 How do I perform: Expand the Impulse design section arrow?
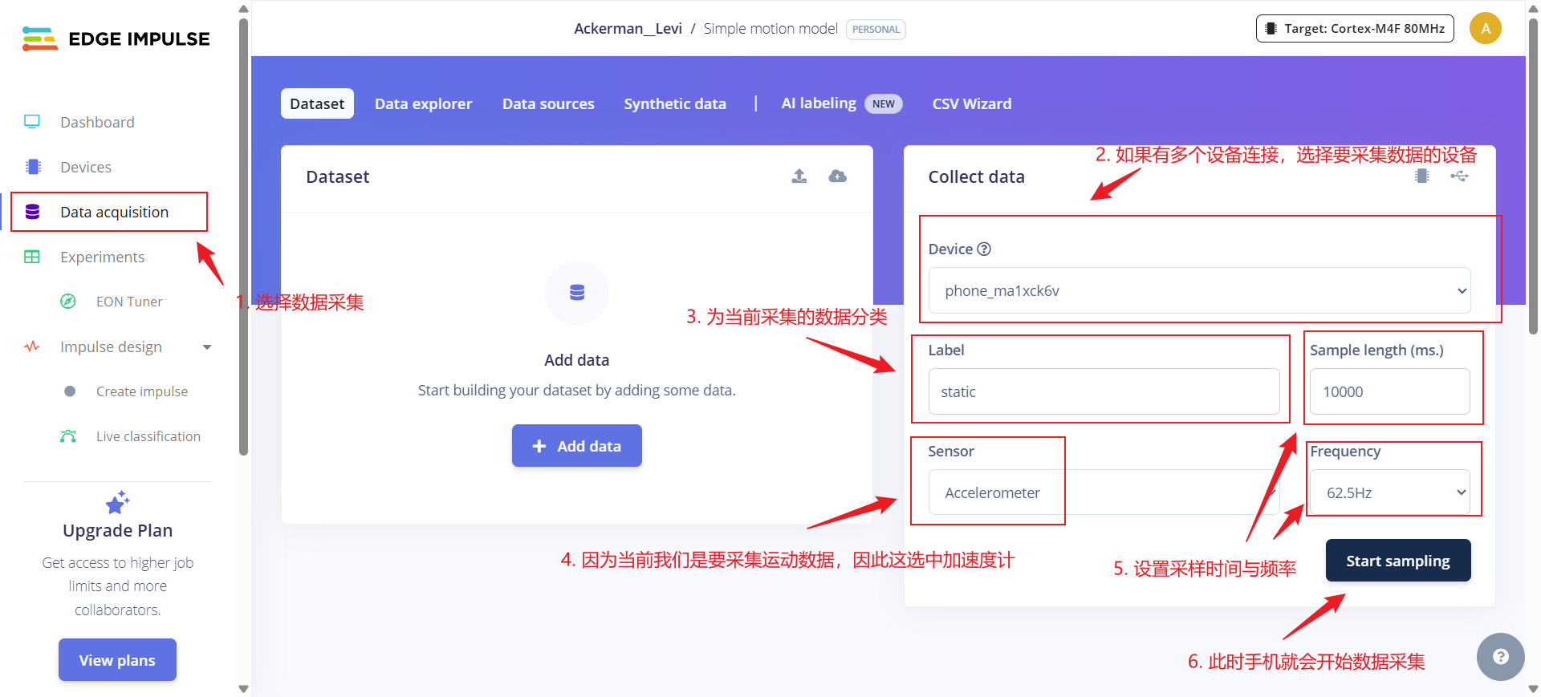click(207, 347)
